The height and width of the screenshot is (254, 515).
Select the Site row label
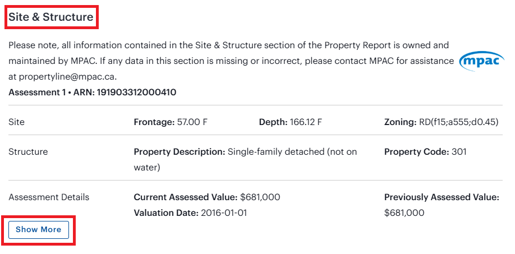click(17, 122)
